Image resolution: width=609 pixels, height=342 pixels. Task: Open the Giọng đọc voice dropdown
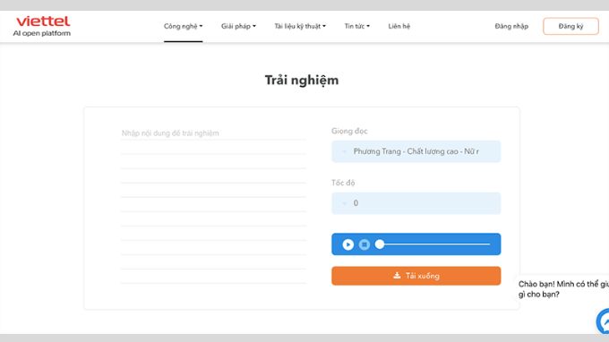[x=416, y=151]
